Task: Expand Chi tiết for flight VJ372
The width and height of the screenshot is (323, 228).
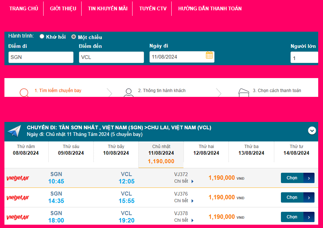Action: (x=183, y=181)
